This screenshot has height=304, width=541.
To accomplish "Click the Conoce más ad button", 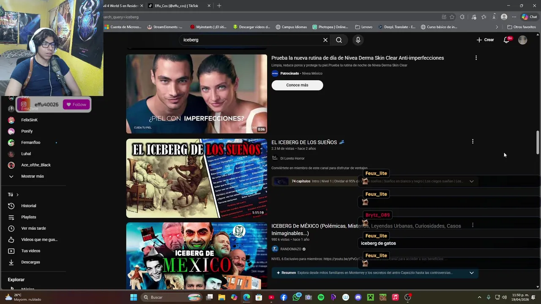I will [x=297, y=85].
